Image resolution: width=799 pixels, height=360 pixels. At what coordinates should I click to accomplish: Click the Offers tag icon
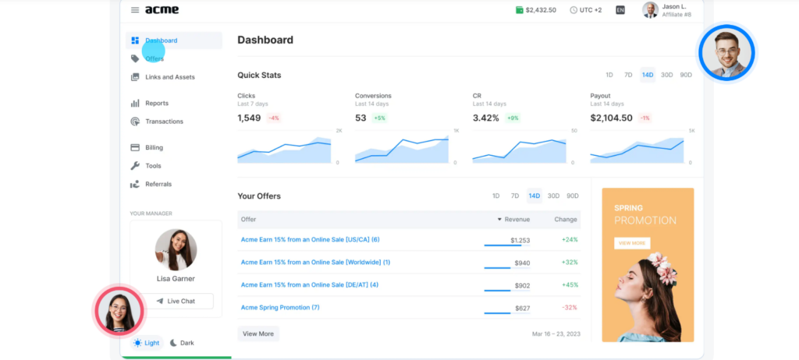point(135,58)
